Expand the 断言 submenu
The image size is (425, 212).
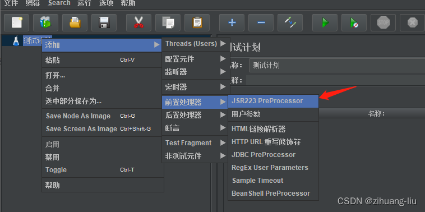click(x=195, y=128)
